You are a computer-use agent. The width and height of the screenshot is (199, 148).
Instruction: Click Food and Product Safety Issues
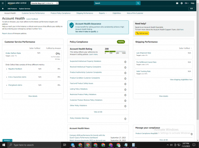coord(82,83)
